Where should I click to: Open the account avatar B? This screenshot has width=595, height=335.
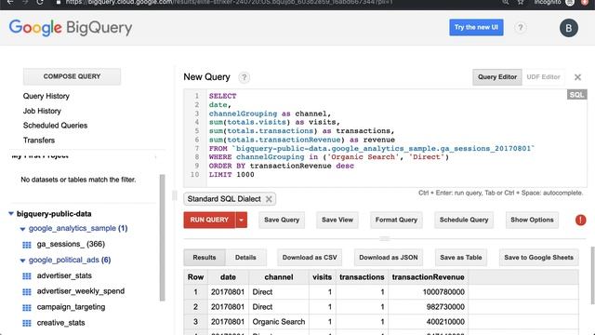tap(568, 28)
